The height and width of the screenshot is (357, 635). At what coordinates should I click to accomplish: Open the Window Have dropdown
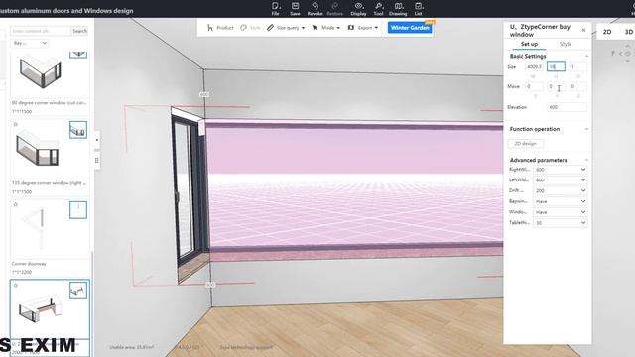(x=560, y=212)
